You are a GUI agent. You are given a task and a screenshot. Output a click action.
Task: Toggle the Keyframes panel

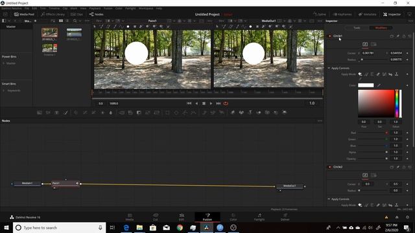pos(342,14)
